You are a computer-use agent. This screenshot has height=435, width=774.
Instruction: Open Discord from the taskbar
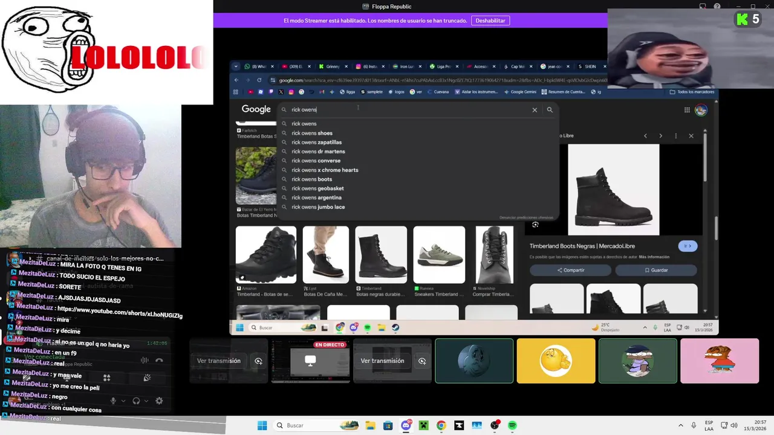(406, 425)
